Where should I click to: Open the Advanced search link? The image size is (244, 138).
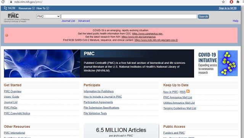pos(84,21)
